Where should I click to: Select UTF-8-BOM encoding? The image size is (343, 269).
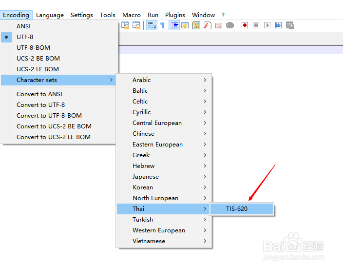click(x=59, y=47)
